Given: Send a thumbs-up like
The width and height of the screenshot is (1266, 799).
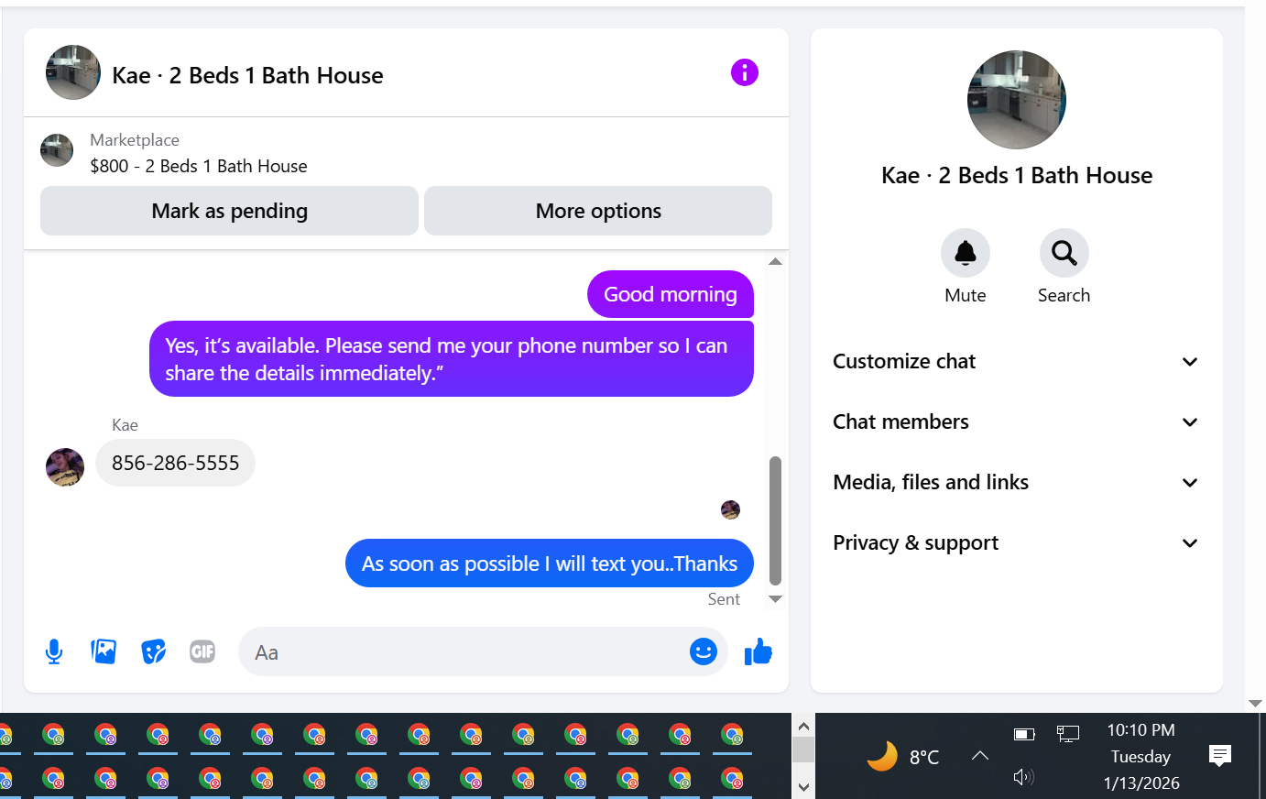Looking at the screenshot, I should point(759,652).
